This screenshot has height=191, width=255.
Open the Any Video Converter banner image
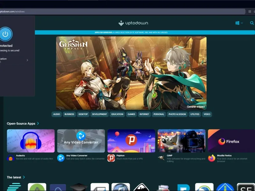[81, 141]
